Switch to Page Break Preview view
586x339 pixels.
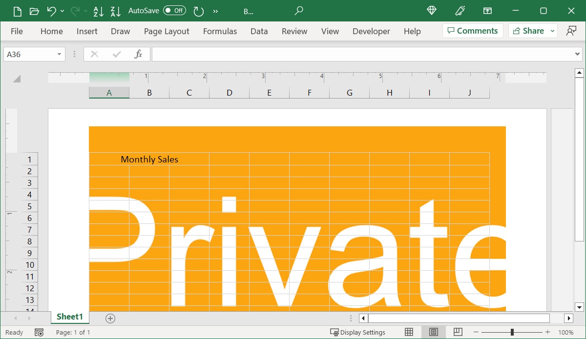458,332
